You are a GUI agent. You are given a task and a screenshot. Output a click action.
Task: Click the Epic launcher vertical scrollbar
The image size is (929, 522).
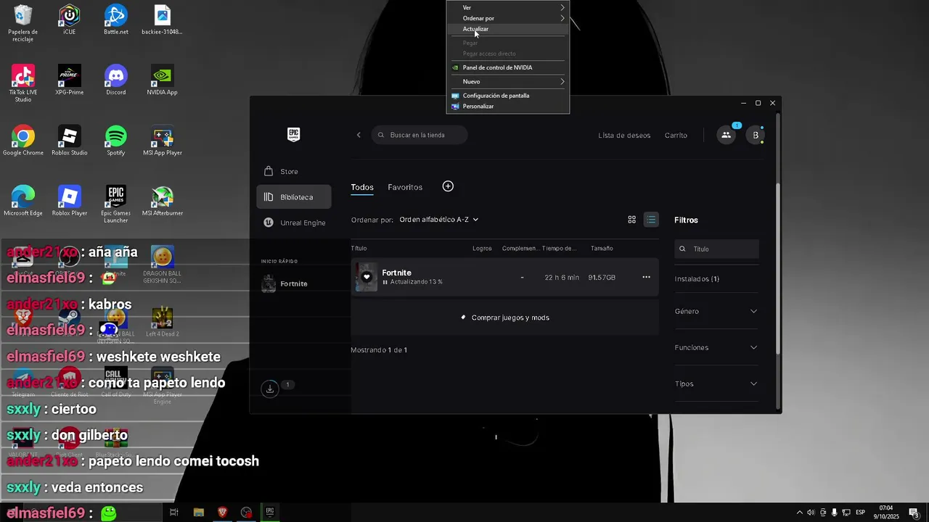click(x=779, y=268)
